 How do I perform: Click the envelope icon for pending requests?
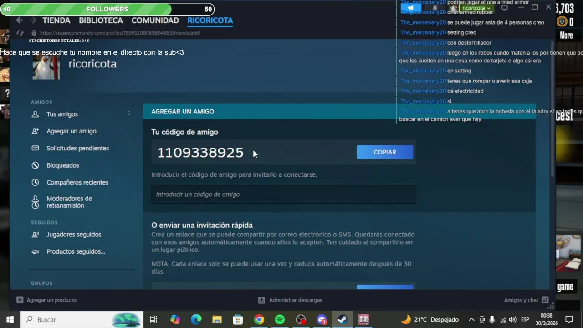[x=35, y=148]
